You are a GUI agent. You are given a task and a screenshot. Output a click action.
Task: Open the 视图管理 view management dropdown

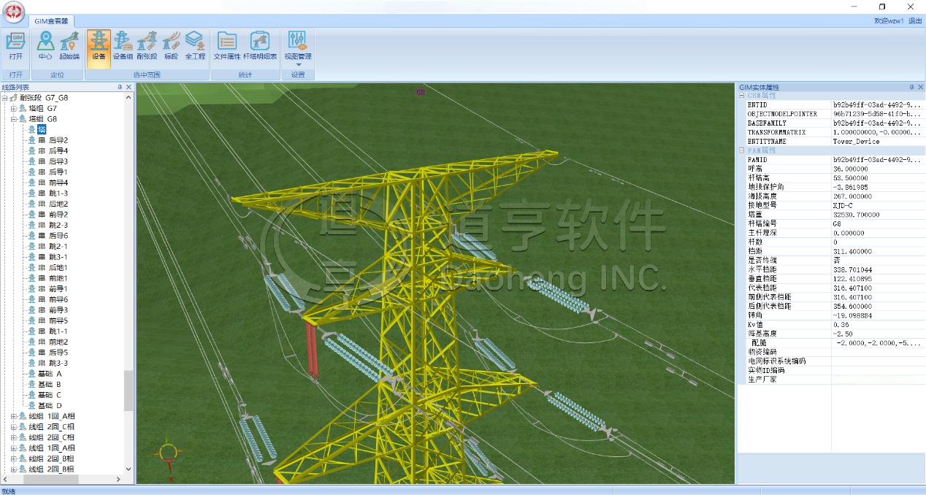tap(298, 48)
